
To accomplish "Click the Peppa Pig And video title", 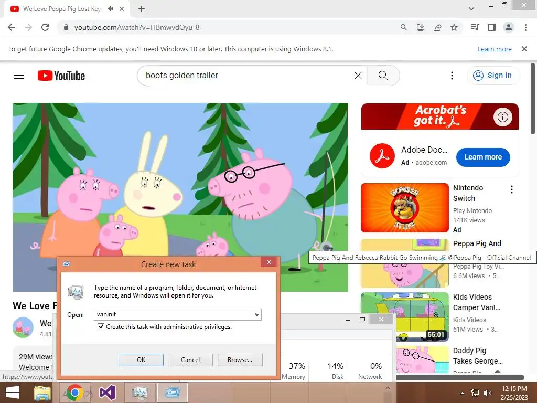I will (477, 243).
